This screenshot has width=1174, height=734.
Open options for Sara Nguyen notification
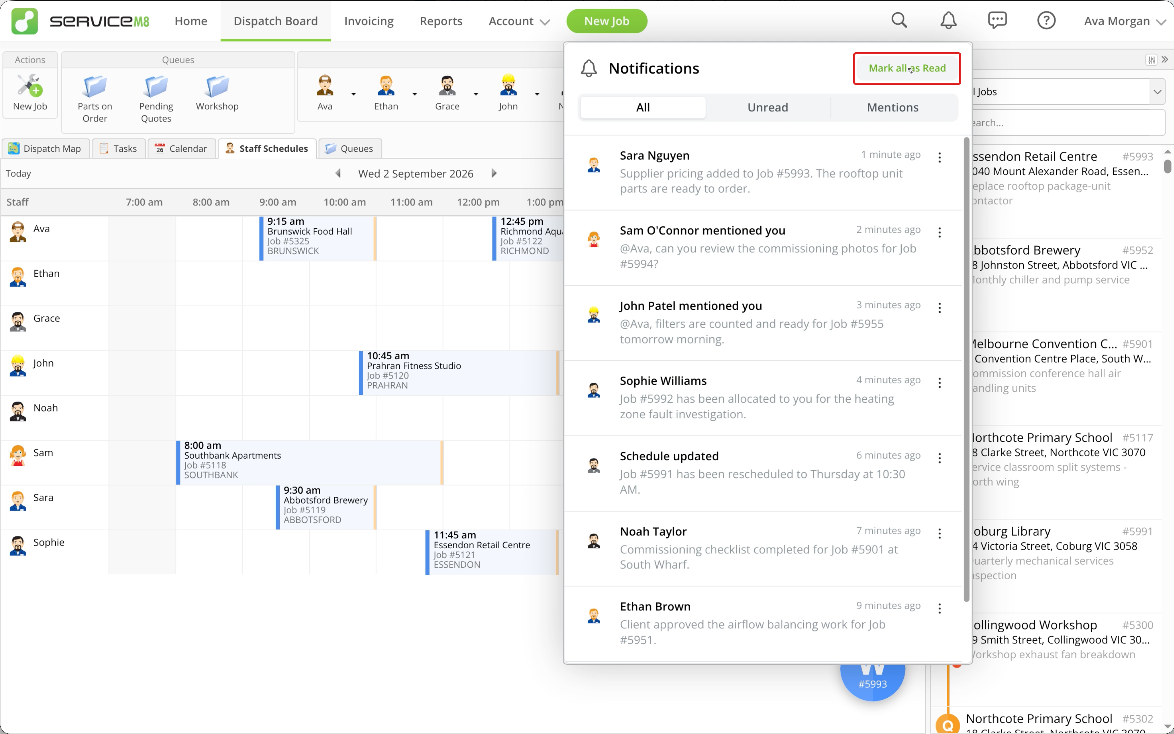click(939, 157)
